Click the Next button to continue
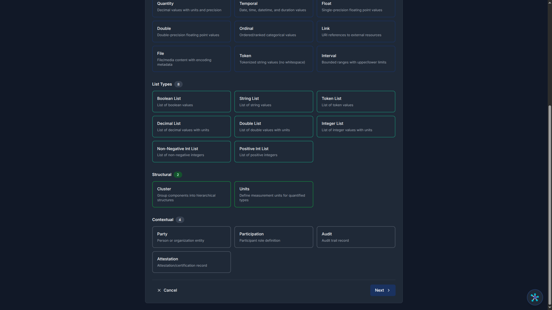This screenshot has width=552, height=310. click(382, 290)
